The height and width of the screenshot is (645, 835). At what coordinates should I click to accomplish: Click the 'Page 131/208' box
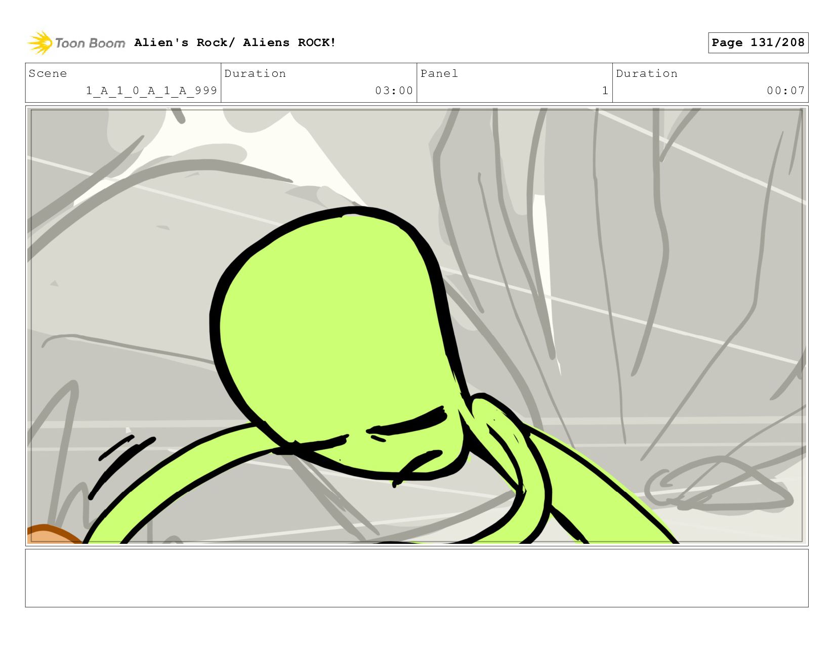[x=758, y=42]
